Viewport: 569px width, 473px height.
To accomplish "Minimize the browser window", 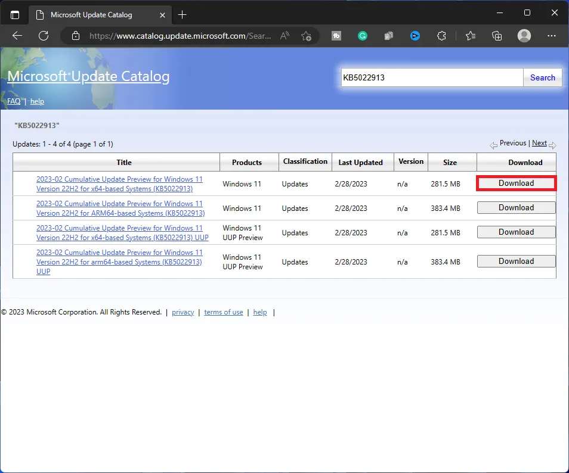I will (x=500, y=13).
